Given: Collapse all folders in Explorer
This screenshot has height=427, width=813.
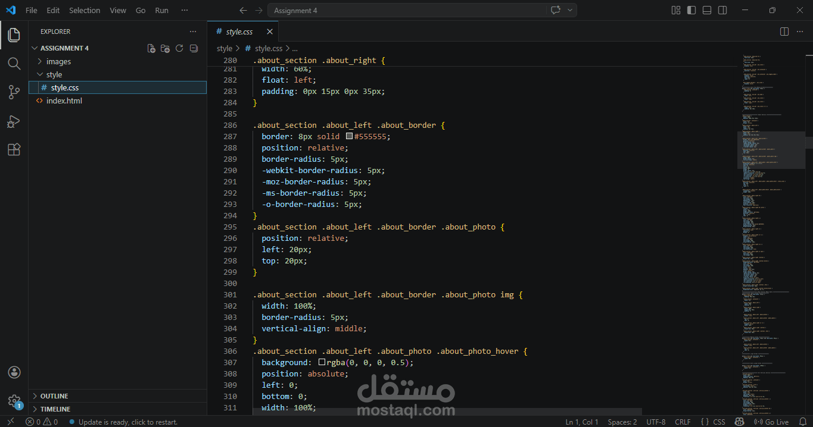Looking at the screenshot, I should click(194, 48).
